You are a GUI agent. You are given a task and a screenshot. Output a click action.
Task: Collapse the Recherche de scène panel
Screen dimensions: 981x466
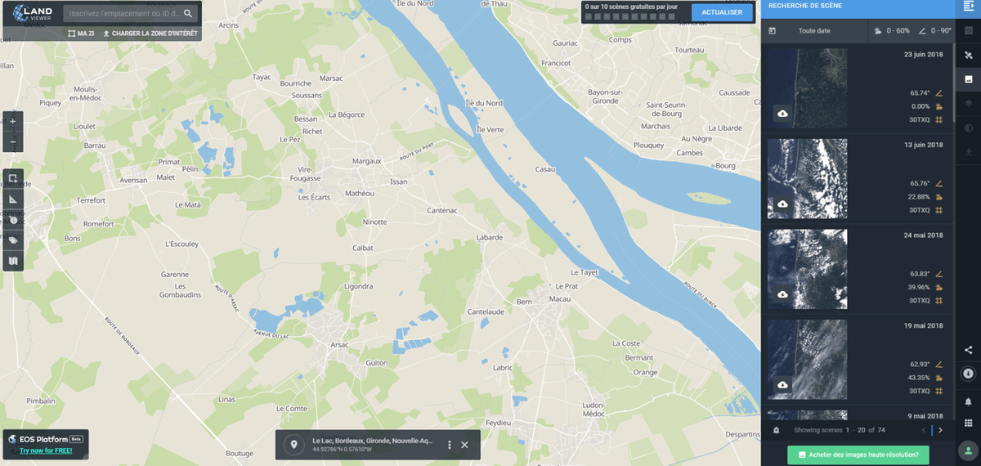(x=969, y=7)
